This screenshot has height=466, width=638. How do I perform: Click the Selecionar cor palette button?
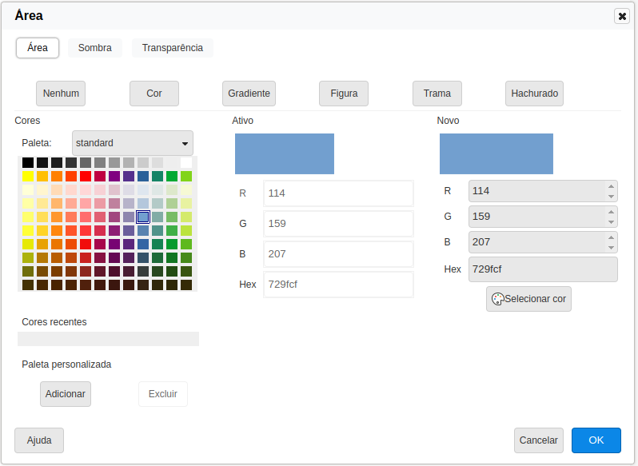coord(528,299)
